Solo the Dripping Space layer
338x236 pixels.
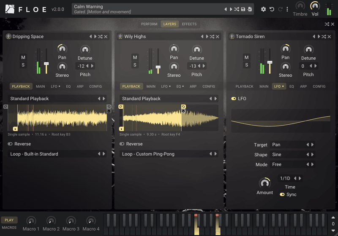point(23,65)
